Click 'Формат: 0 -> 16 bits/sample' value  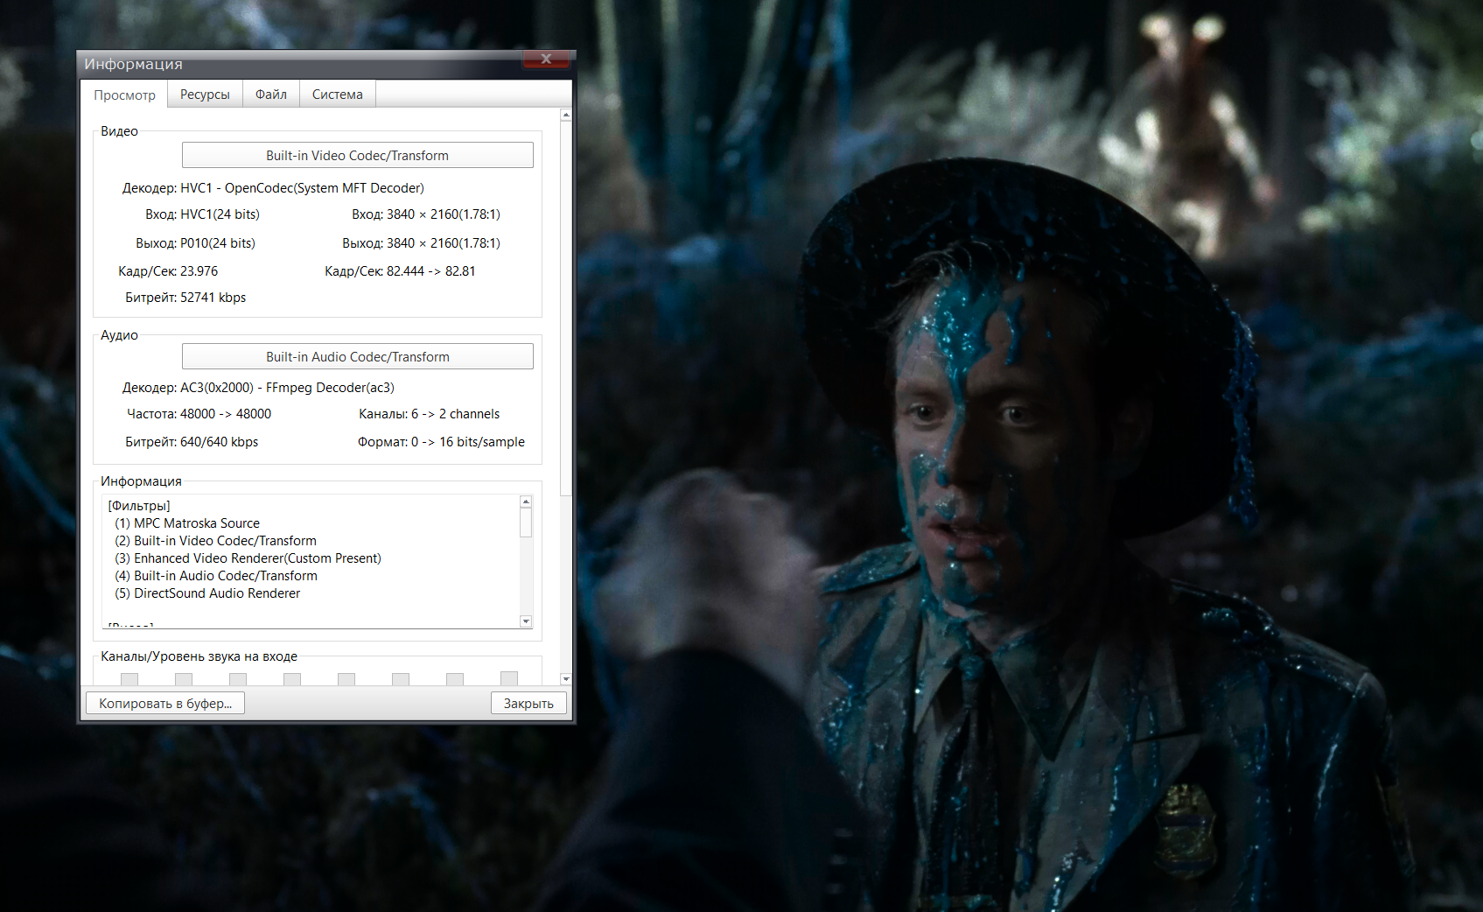click(x=441, y=442)
